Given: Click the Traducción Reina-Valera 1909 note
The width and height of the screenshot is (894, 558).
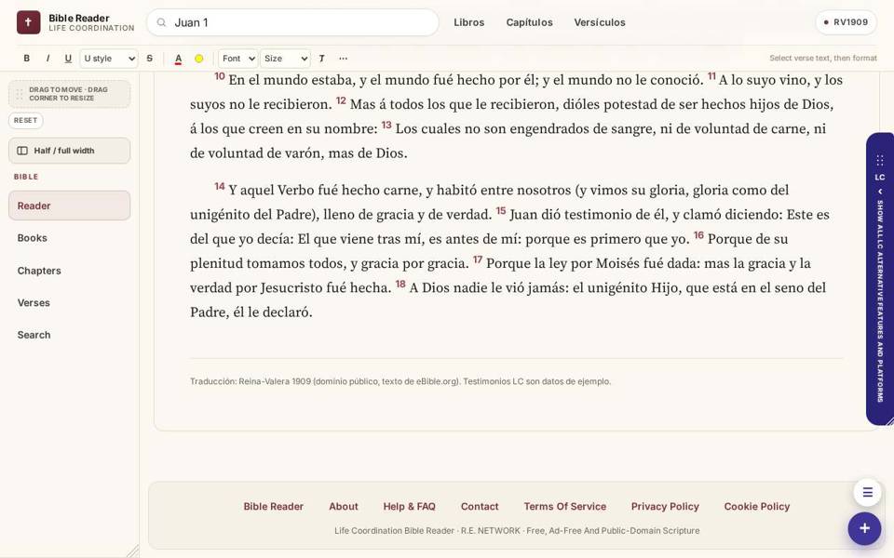Looking at the screenshot, I should pyautogui.click(x=400, y=381).
